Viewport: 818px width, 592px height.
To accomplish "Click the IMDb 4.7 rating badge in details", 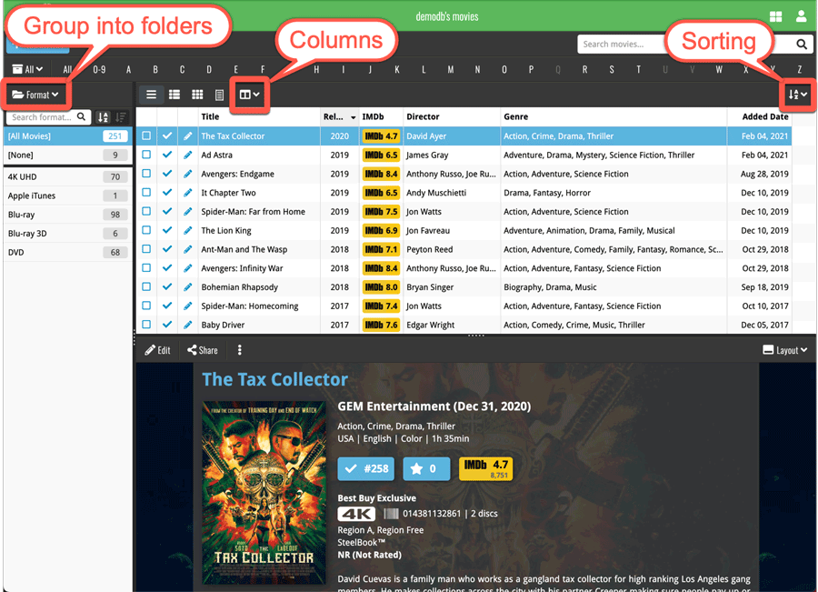I will pyautogui.click(x=485, y=469).
